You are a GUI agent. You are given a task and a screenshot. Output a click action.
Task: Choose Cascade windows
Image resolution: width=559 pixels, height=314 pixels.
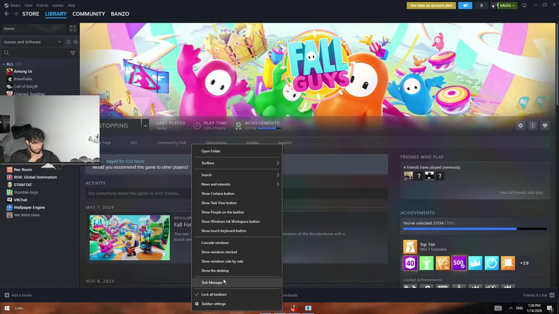click(237, 243)
